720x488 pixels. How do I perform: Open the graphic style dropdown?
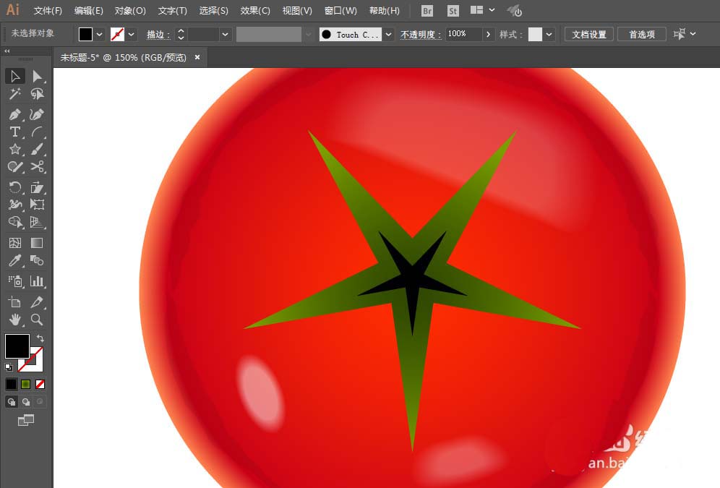coord(549,35)
